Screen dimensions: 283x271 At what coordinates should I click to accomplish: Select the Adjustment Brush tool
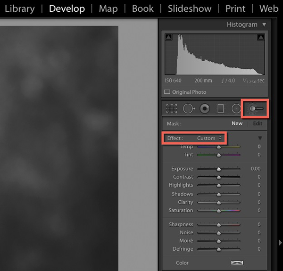255,108
